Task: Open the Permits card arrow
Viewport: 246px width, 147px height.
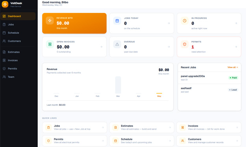Action: (x=236, y=47)
